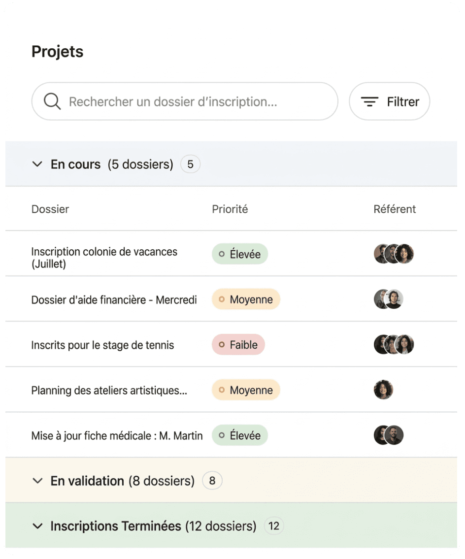Expand the Inscriptions Terminées section
The height and width of the screenshot is (559, 465).
coord(38,526)
